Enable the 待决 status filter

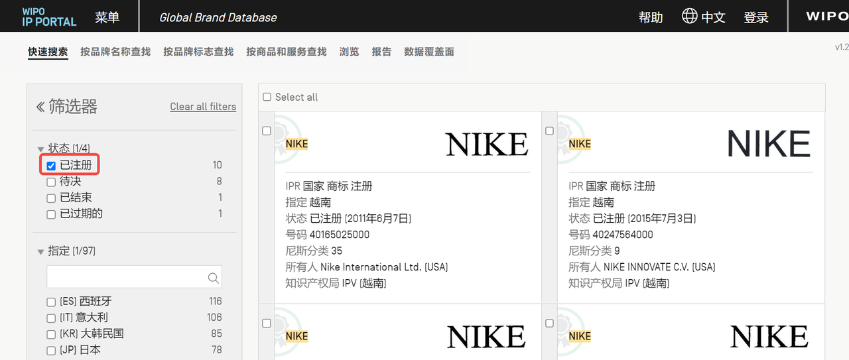(51, 182)
